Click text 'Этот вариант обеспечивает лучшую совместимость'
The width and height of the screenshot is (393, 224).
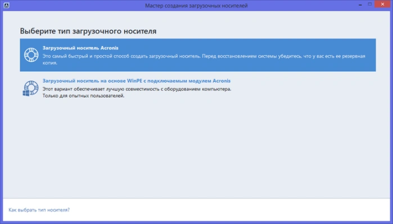pos(137,89)
